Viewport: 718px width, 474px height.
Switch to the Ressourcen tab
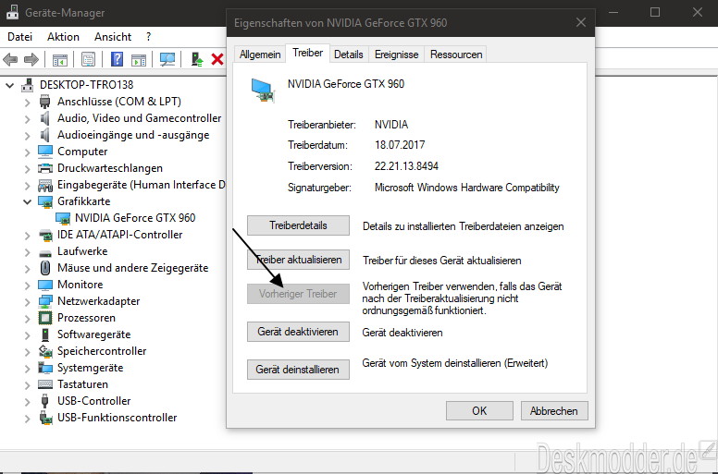(456, 55)
